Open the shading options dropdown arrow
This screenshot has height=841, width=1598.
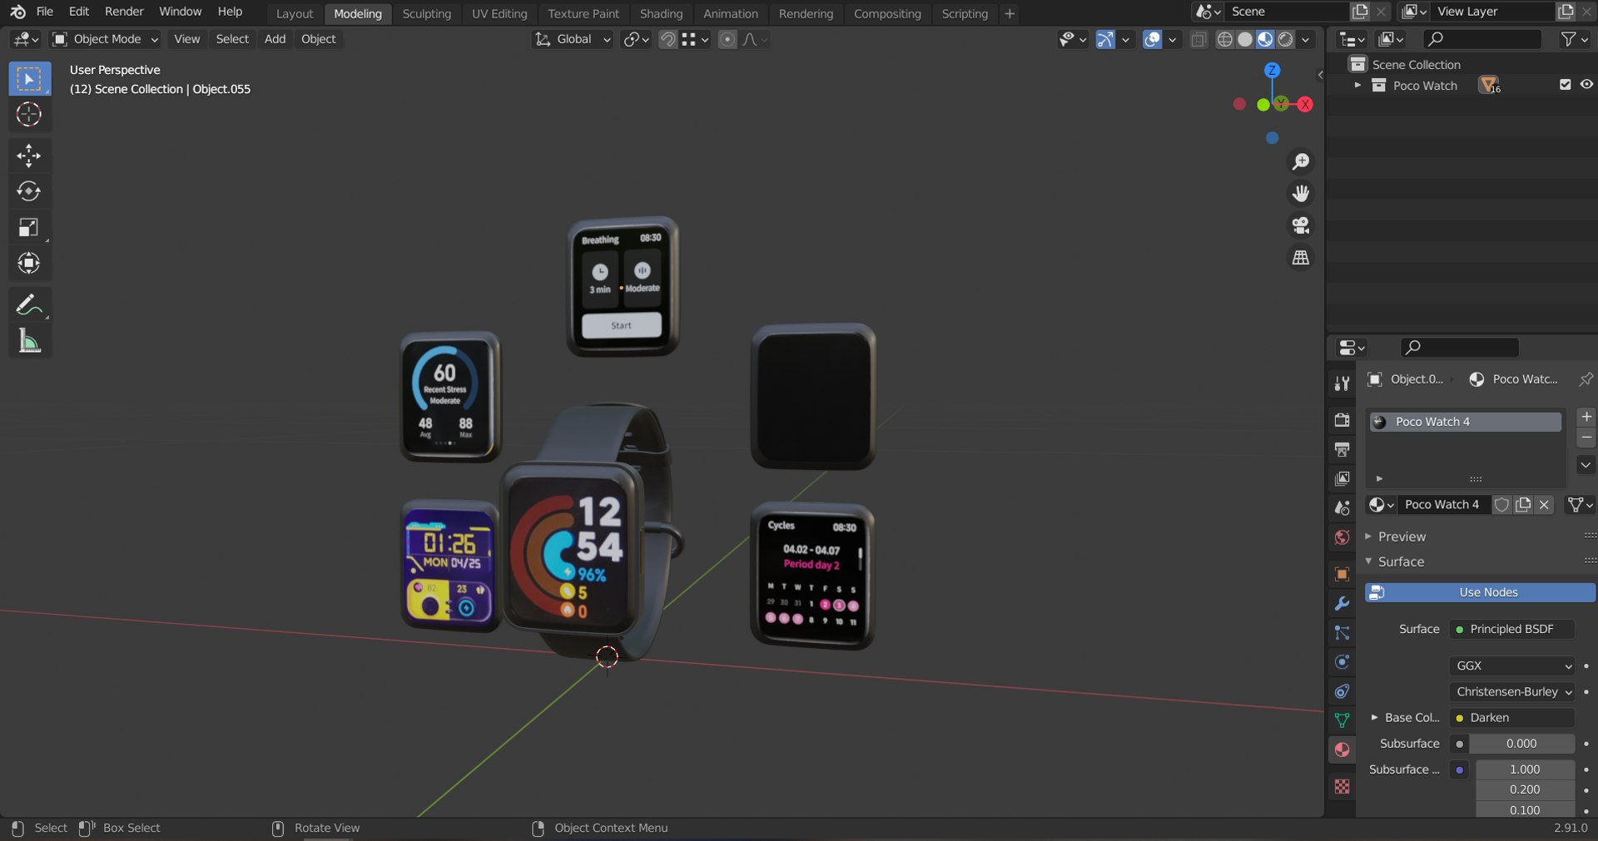point(1306,39)
